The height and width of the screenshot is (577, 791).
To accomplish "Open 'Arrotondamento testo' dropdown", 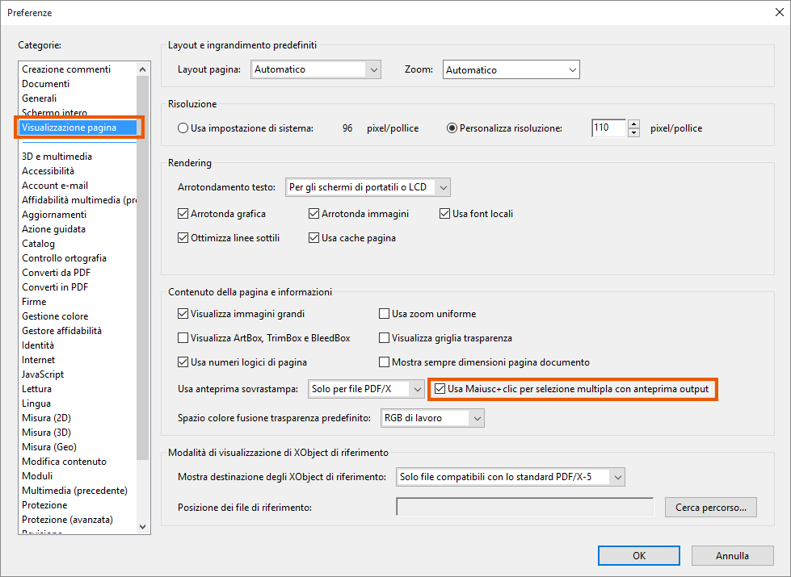I will coord(368,187).
